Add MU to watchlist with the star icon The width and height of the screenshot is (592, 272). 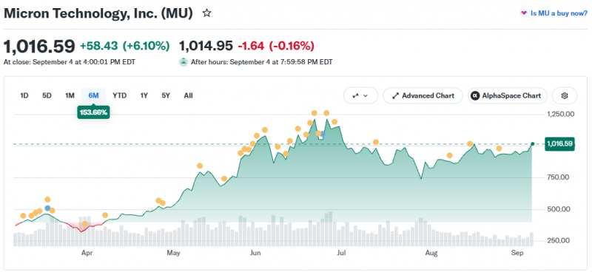206,13
